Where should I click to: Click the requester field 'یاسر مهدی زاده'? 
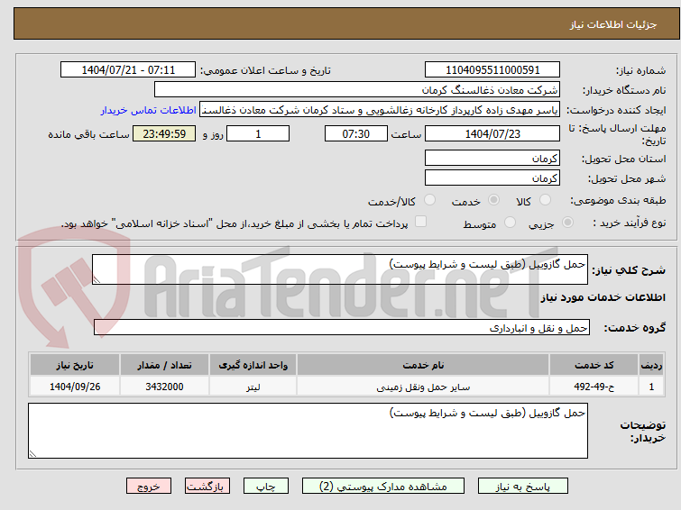coord(380,110)
